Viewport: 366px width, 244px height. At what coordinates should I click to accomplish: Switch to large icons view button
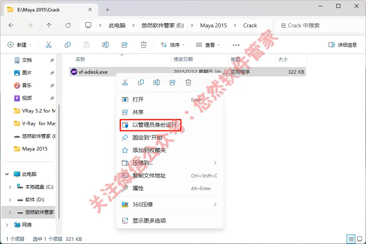point(360,239)
